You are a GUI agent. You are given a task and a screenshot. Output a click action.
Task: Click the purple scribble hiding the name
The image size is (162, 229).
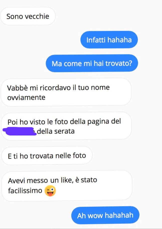tap(20, 131)
